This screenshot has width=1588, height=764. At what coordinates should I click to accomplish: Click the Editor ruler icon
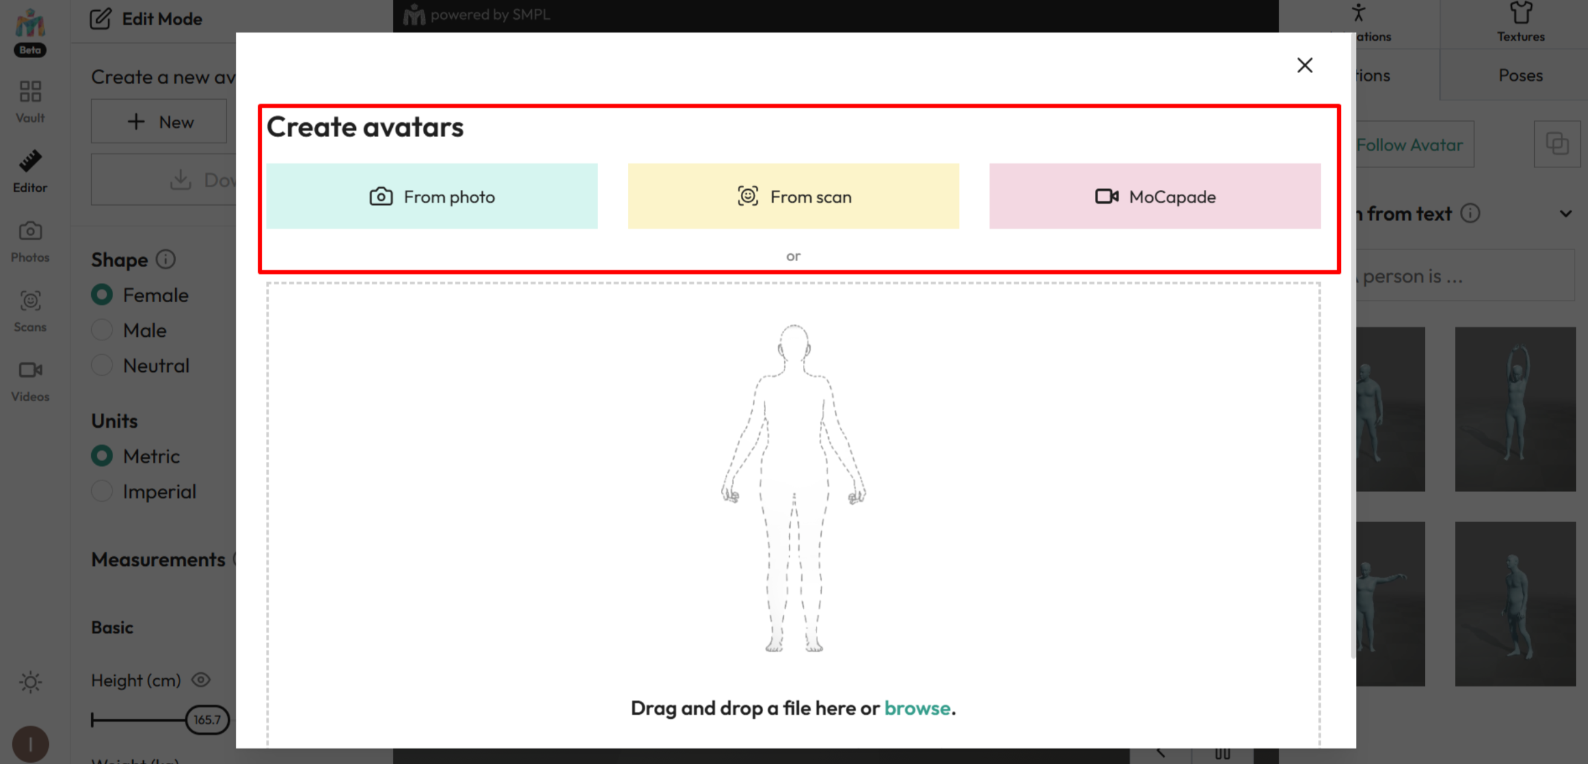click(x=30, y=161)
